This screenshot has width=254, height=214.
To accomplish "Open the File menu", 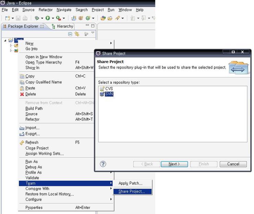I will (5, 10).
